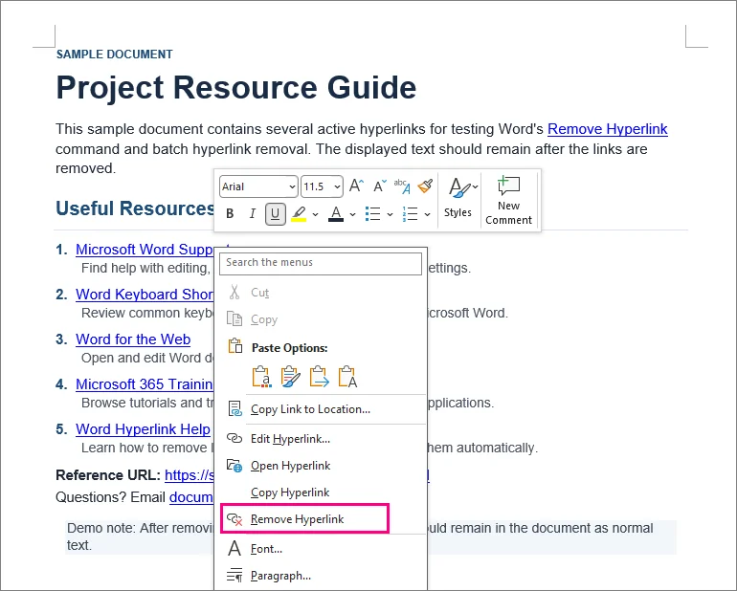Image resolution: width=737 pixels, height=591 pixels.
Task: Click the broken-link icon for Remove Hyperlink
Action: (234, 518)
